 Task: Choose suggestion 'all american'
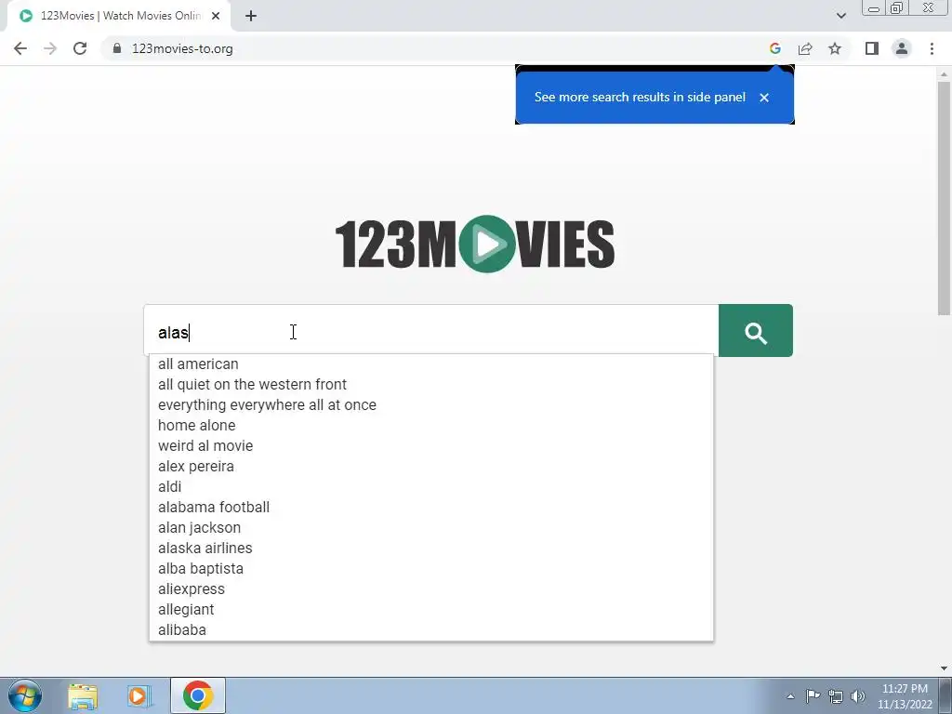(431, 364)
